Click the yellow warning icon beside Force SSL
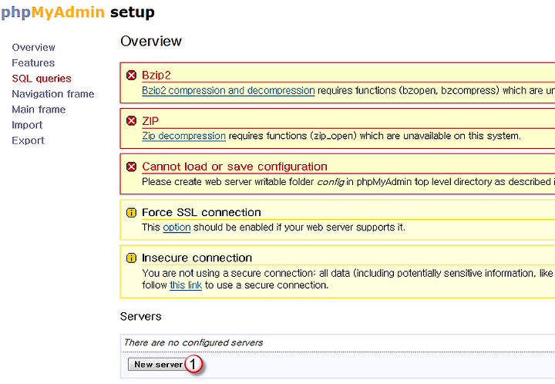Image resolution: width=555 pixels, height=384 pixels. tap(131, 212)
